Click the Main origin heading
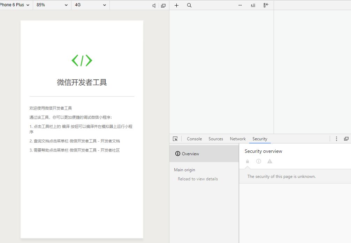 point(184,170)
